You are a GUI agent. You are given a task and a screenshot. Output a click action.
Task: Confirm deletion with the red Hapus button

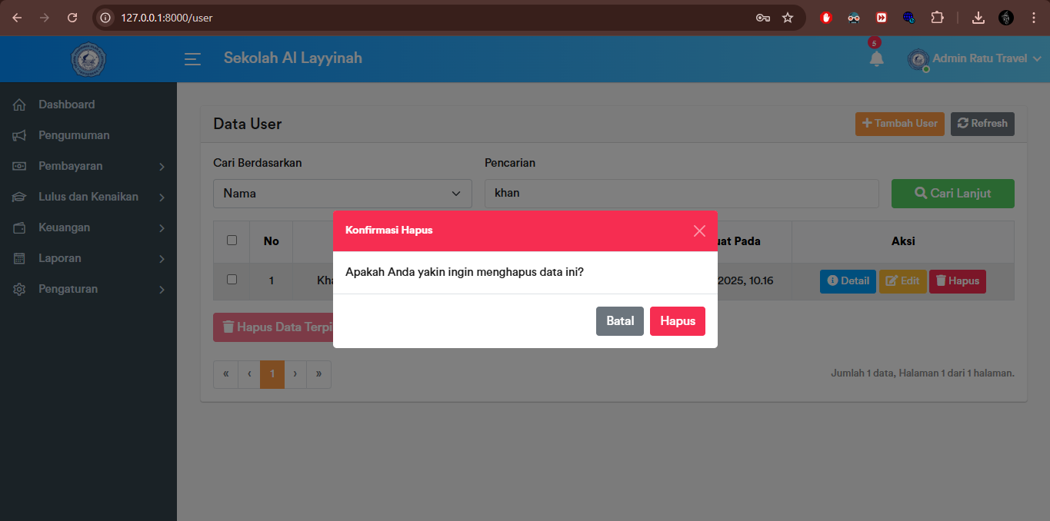tap(677, 321)
